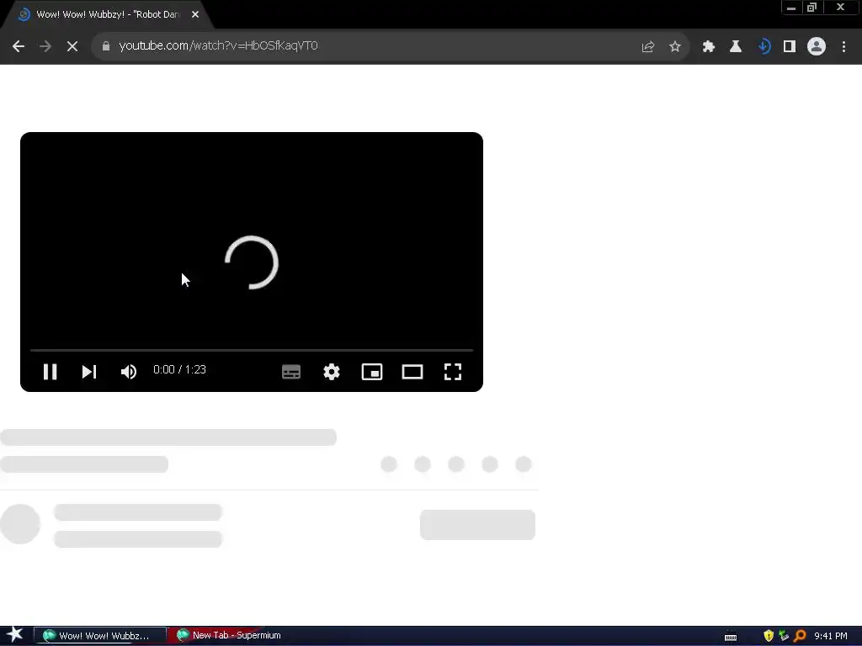
Task: Open the security shield tray icon
Action: (769, 636)
